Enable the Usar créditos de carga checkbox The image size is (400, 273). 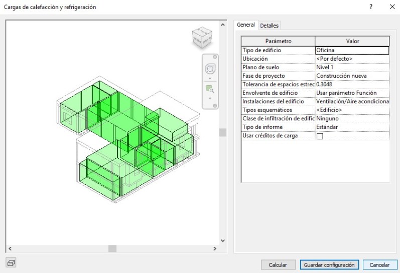point(320,136)
